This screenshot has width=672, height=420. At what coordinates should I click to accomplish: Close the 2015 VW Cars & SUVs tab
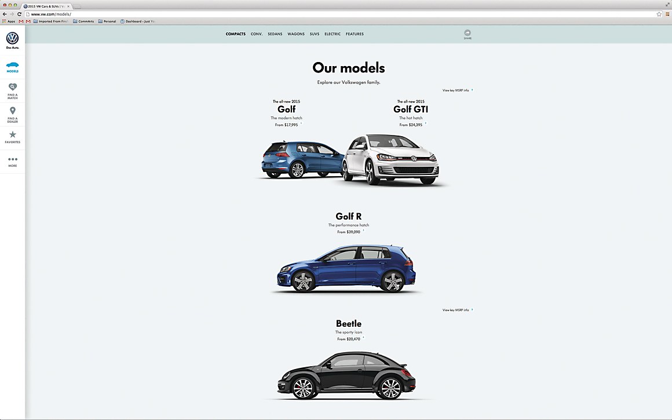click(68, 6)
